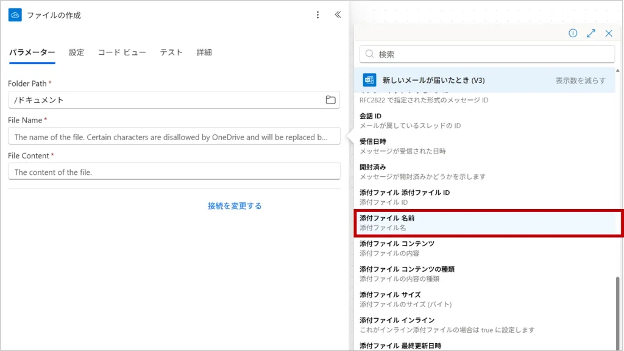Select 添付ファイル 名前 dynamic content
This screenshot has height=351, width=624.
coord(487,222)
